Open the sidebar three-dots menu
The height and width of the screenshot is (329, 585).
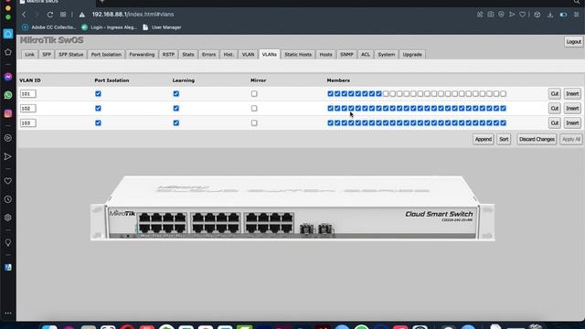coord(8,313)
